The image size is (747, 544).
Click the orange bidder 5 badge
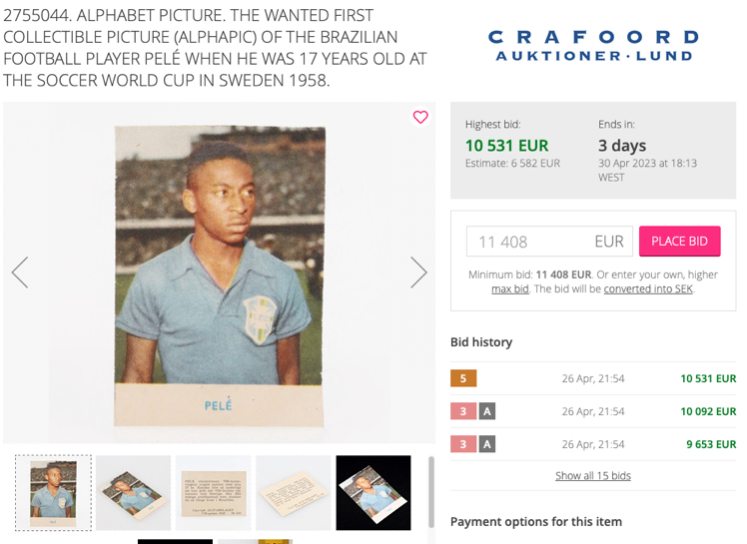(x=463, y=378)
